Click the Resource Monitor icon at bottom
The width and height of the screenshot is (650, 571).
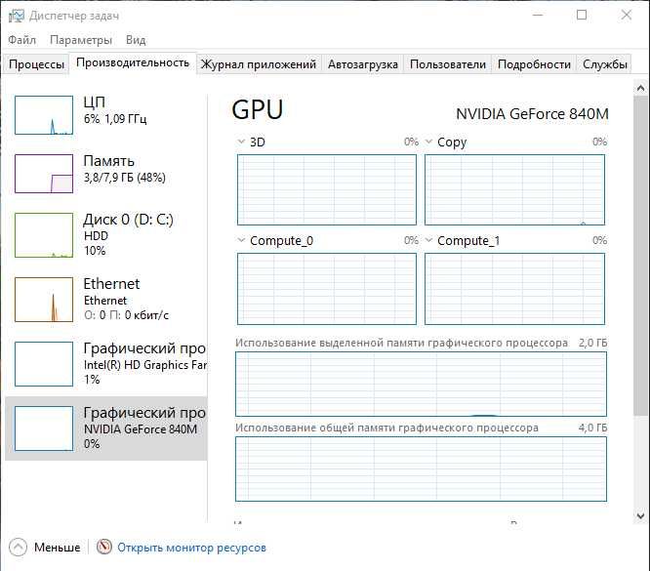104,547
